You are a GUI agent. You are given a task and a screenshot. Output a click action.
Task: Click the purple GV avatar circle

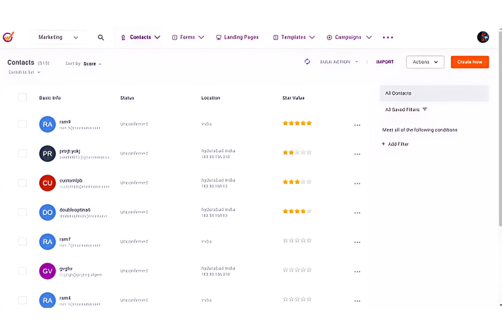47,271
